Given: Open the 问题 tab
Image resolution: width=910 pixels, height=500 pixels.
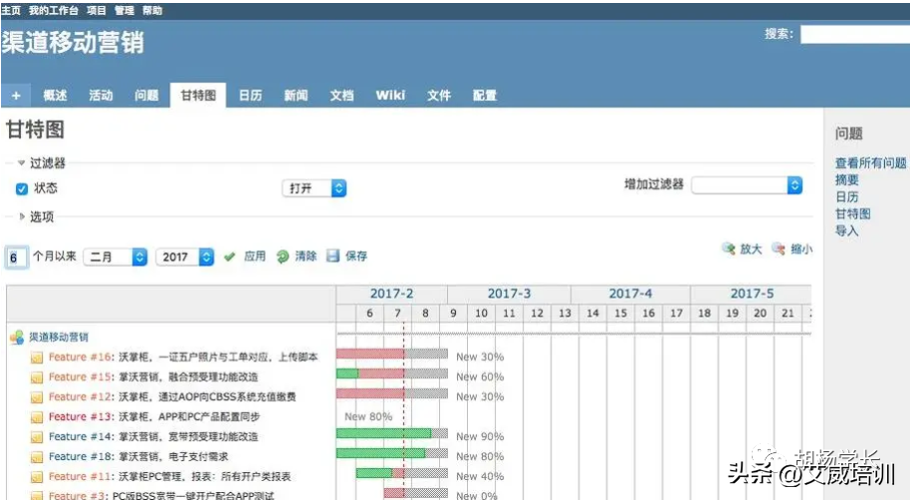Looking at the screenshot, I should 146,96.
